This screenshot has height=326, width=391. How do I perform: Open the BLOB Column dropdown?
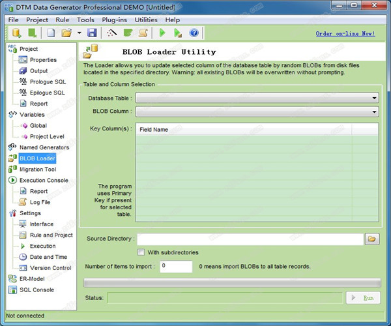point(257,111)
